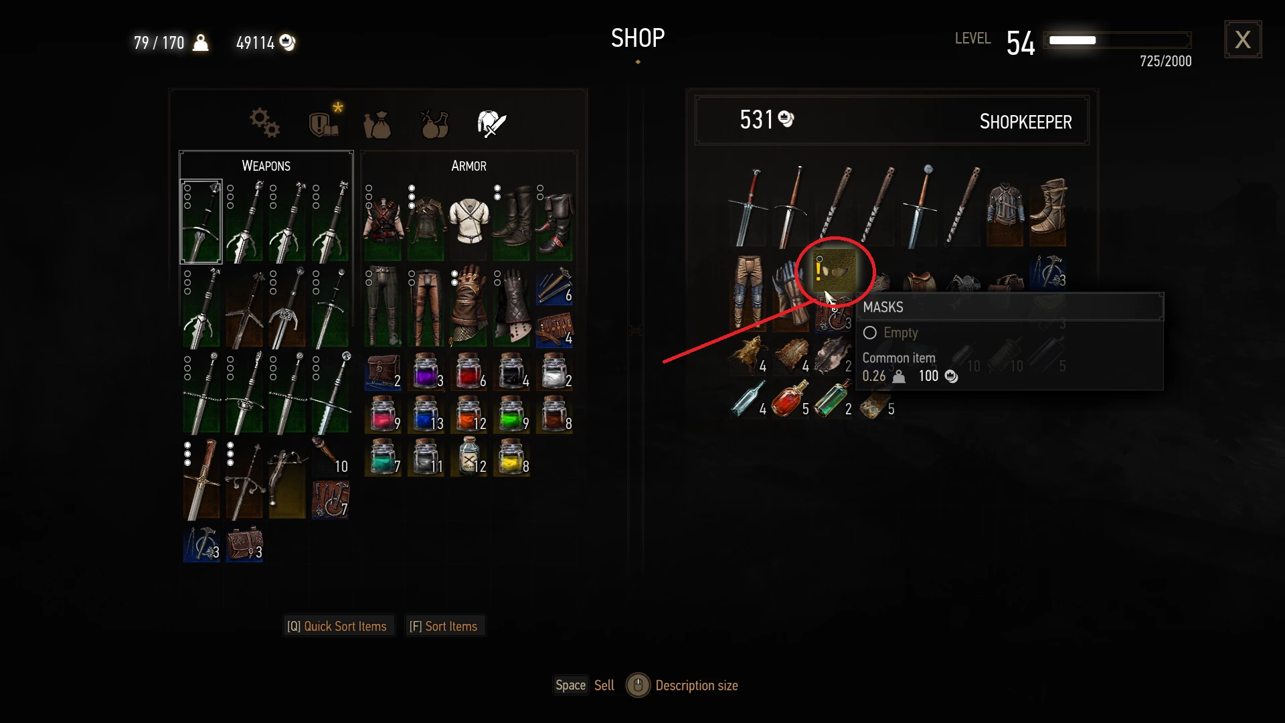The image size is (1285, 723).
Task: Pick the purple potion jar with 3
Action: [426, 372]
